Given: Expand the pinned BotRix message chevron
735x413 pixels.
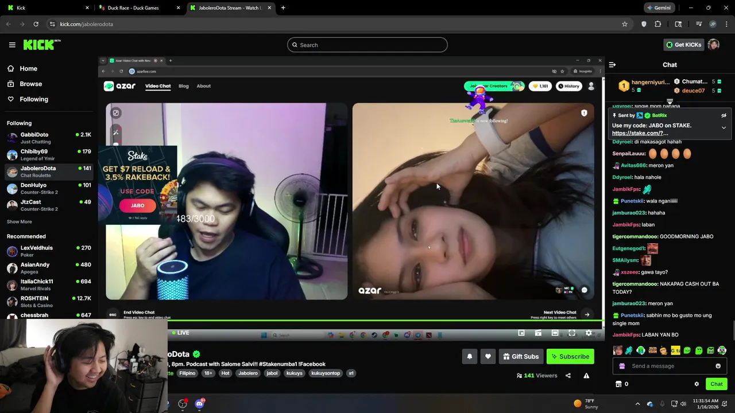Looking at the screenshot, I should point(724,128).
